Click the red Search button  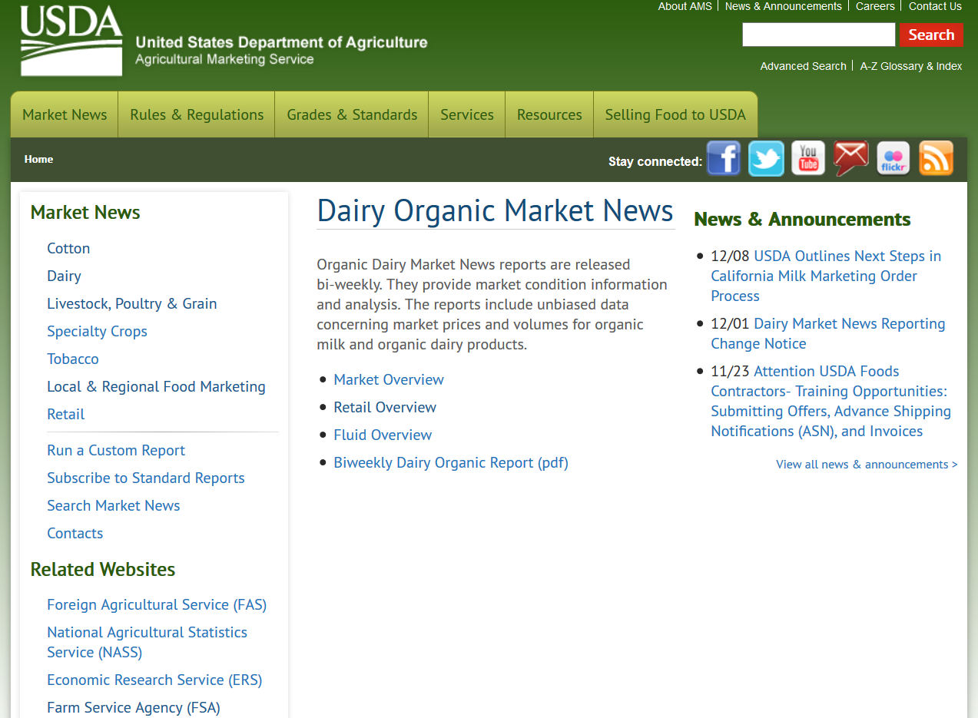click(931, 35)
